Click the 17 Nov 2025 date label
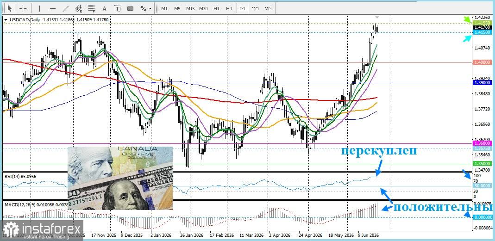The width and height of the screenshot is (495, 241). (x=103, y=235)
